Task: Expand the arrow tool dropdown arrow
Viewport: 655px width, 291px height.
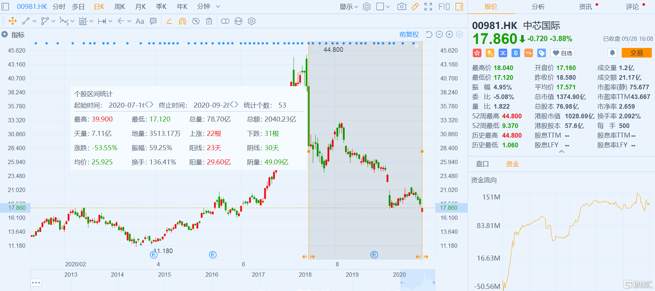Action: 129,21
